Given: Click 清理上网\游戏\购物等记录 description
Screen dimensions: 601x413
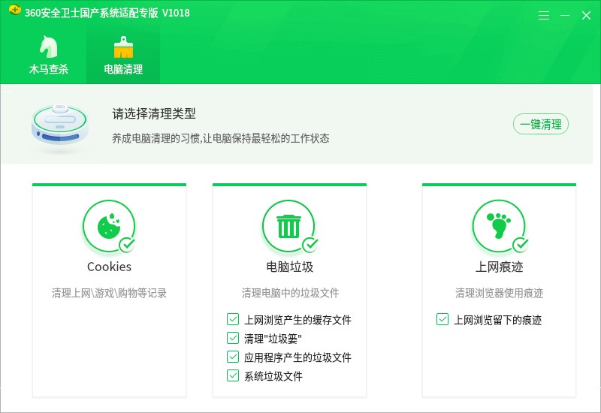Looking at the screenshot, I should click(109, 293).
